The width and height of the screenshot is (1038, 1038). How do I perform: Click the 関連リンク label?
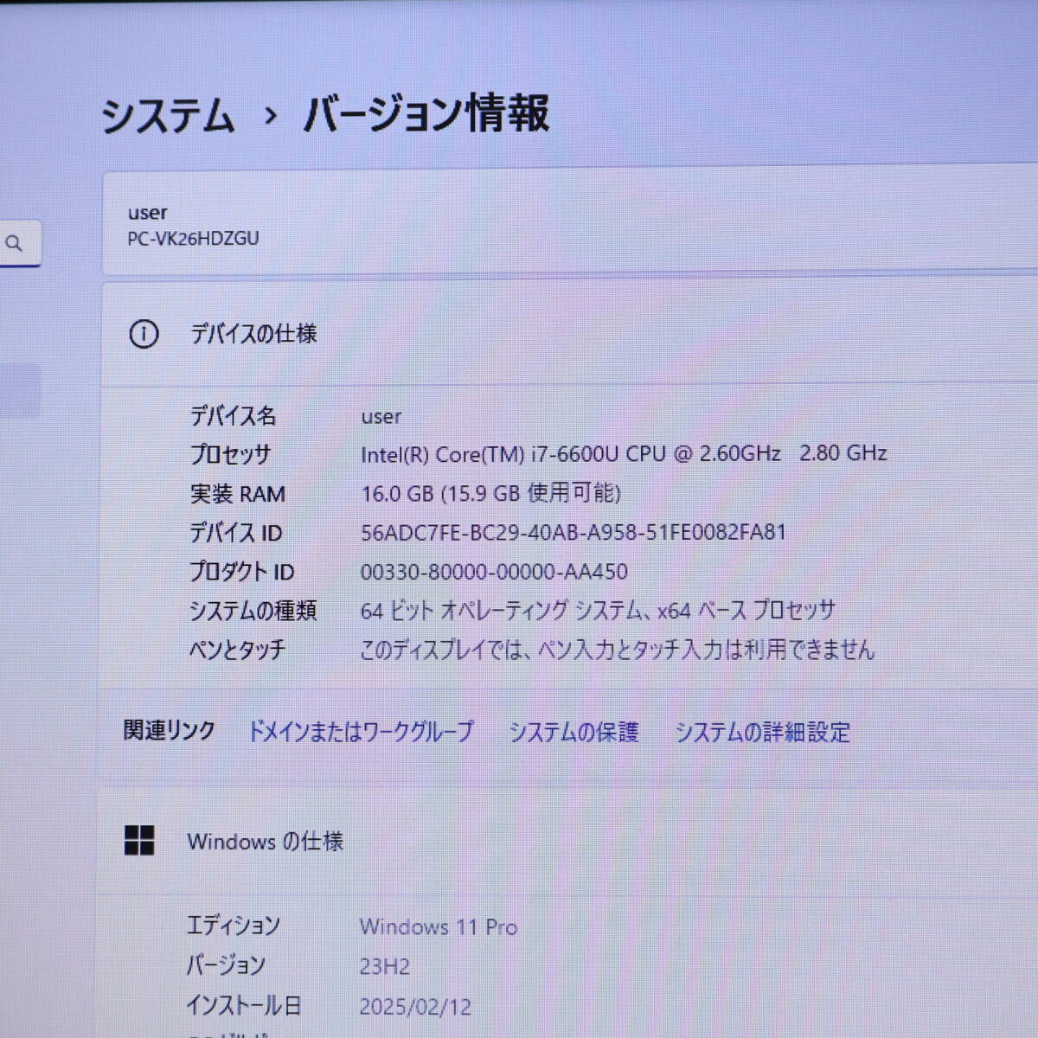point(169,731)
